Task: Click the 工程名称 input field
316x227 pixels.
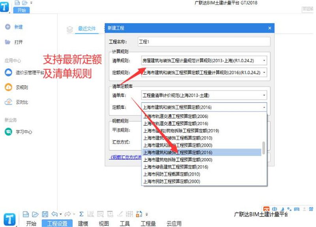Action: (x=204, y=42)
